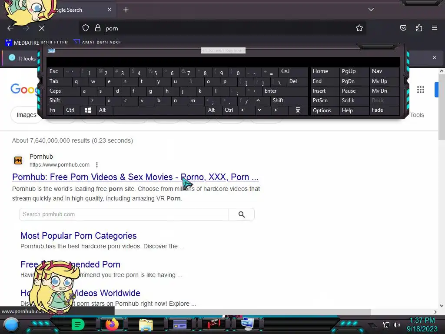The height and width of the screenshot is (334, 445).
Task: Click the Enter key on keyboard
Action: [285, 91]
